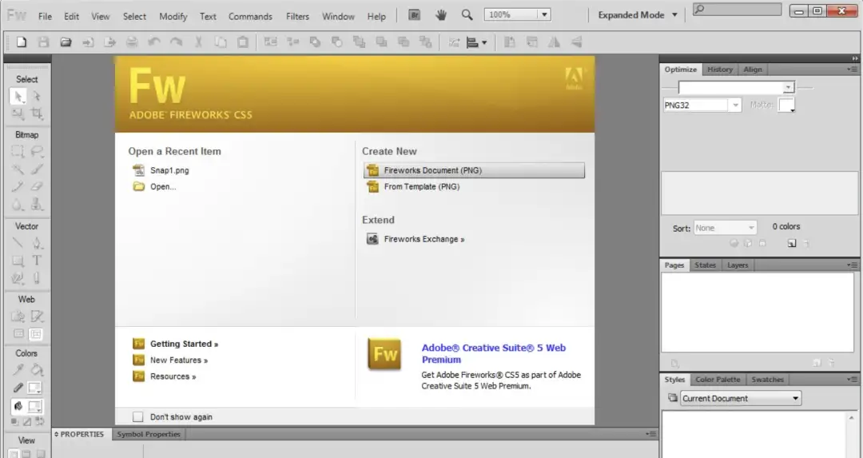The height and width of the screenshot is (458, 863).
Task: Select the Hand tool in application bar
Action: 441,15
